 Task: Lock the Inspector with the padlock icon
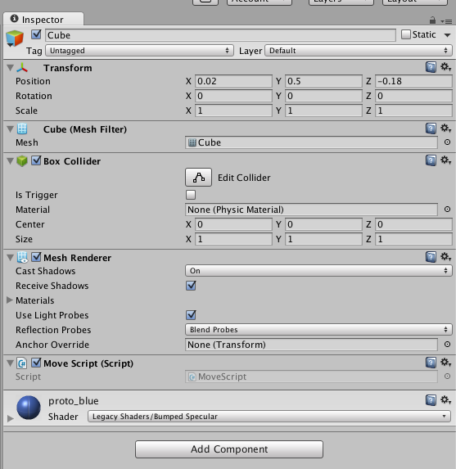coord(432,20)
